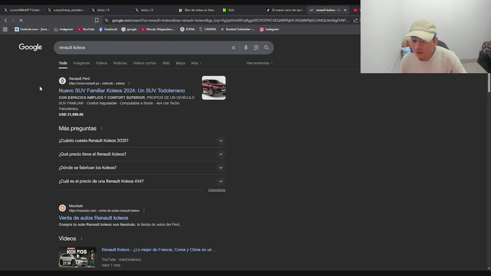Switch to Kick browser tab
This screenshot has width=491, height=276.
pyautogui.click(x=241, y=10)
